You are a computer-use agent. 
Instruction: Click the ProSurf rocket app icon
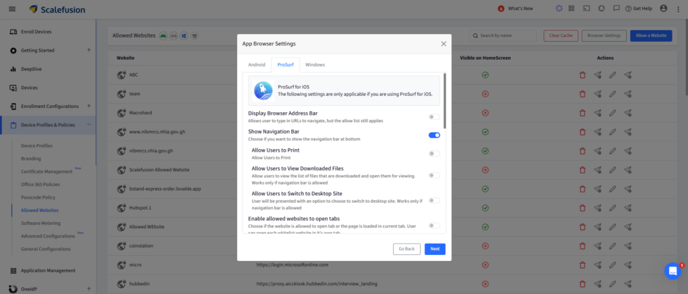[x=263, y=91]
